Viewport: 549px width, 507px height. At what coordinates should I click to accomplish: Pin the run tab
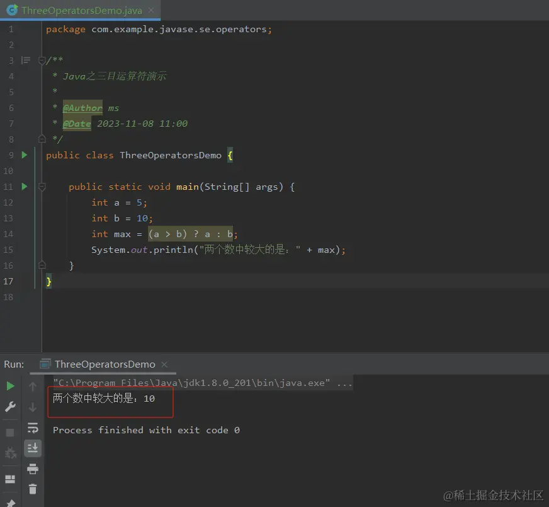[x=11, y=503]
